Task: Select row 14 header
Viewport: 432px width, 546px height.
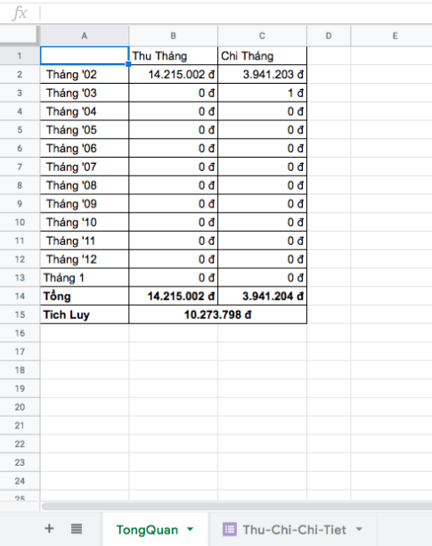Action: [20, 296]
